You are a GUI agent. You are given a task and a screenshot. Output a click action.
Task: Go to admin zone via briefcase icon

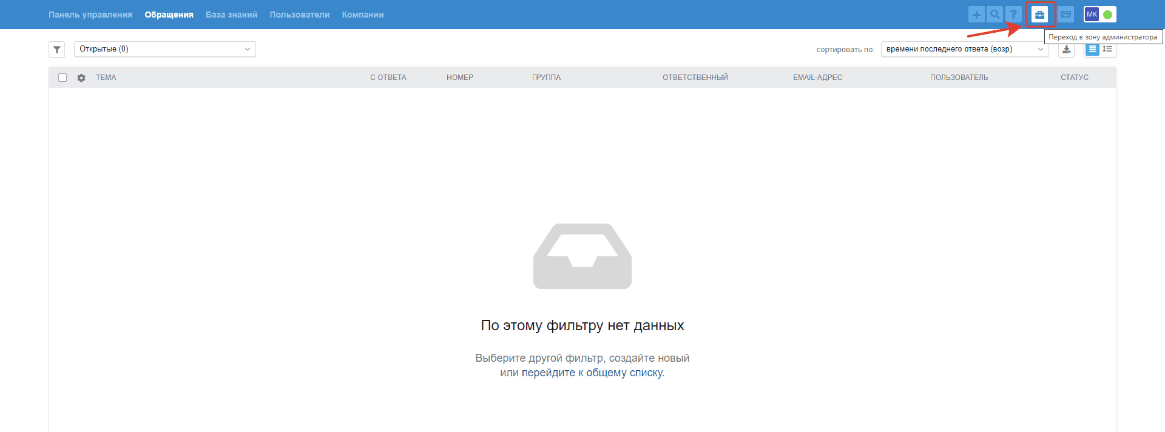click(1040, 15)
